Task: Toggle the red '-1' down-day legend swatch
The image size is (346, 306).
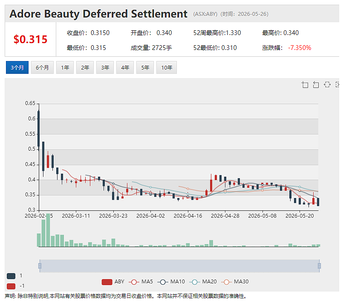Action: click(11, 286)
